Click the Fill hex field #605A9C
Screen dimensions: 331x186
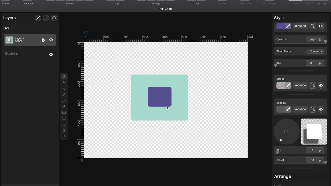point(300,26)
